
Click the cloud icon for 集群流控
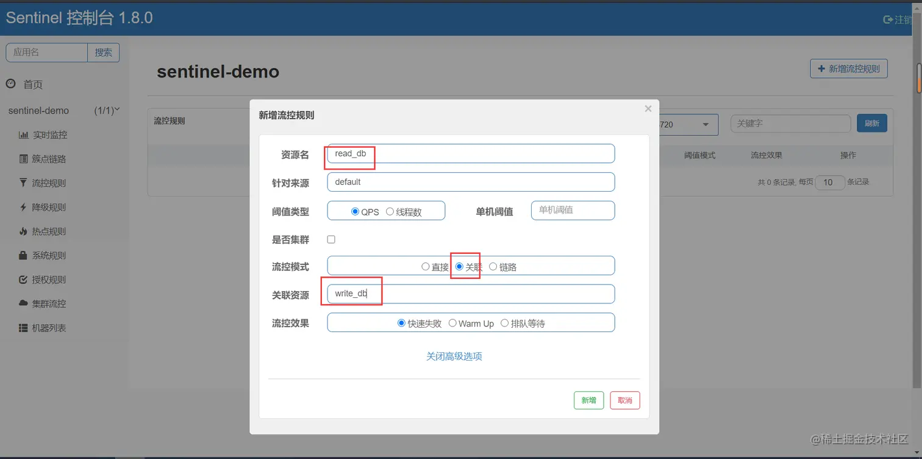click(x=24, y=303)
